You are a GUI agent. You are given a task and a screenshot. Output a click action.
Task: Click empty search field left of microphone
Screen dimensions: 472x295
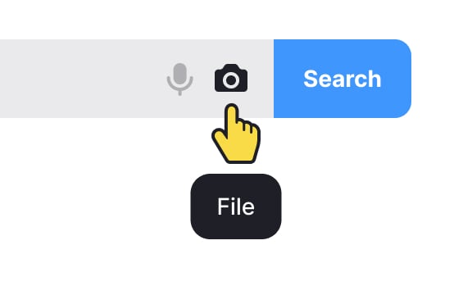81,79
